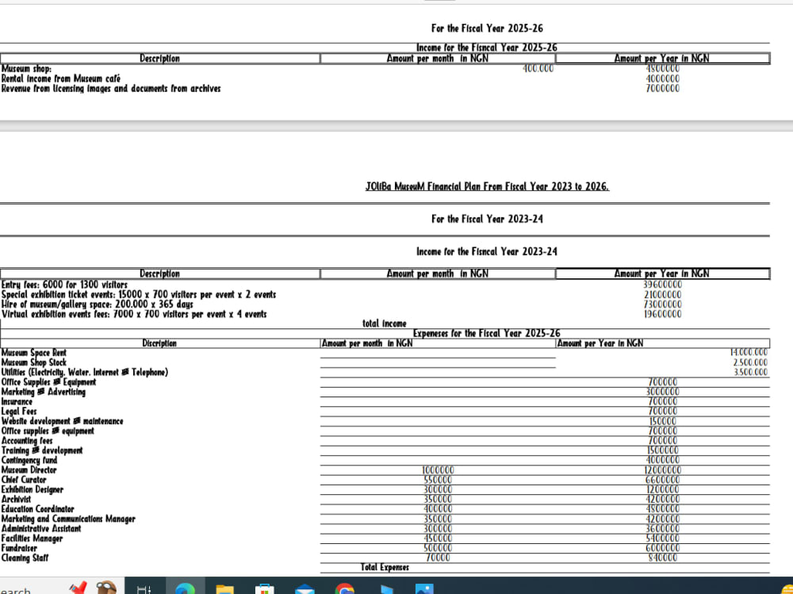Image resolution: width=793 pixels, height=594 pixels.
Task: Click the 'Total Expenses' label
Action: [385, 568]
